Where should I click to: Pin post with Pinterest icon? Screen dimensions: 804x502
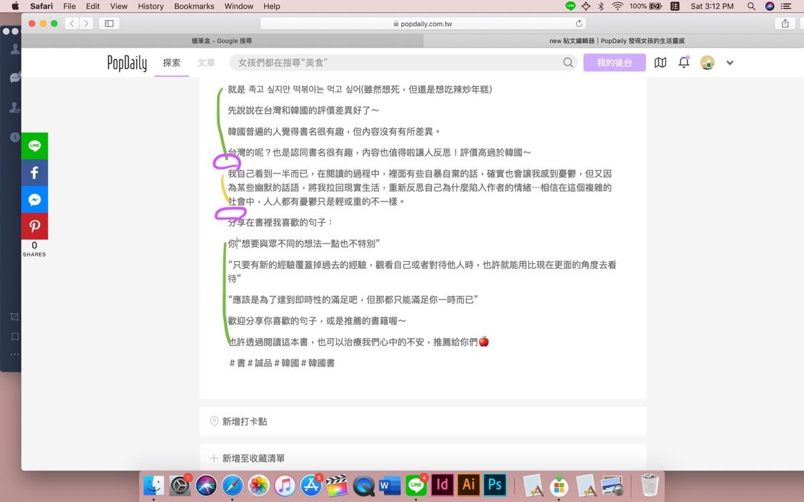pyautogui.click(x=34, y=226)
